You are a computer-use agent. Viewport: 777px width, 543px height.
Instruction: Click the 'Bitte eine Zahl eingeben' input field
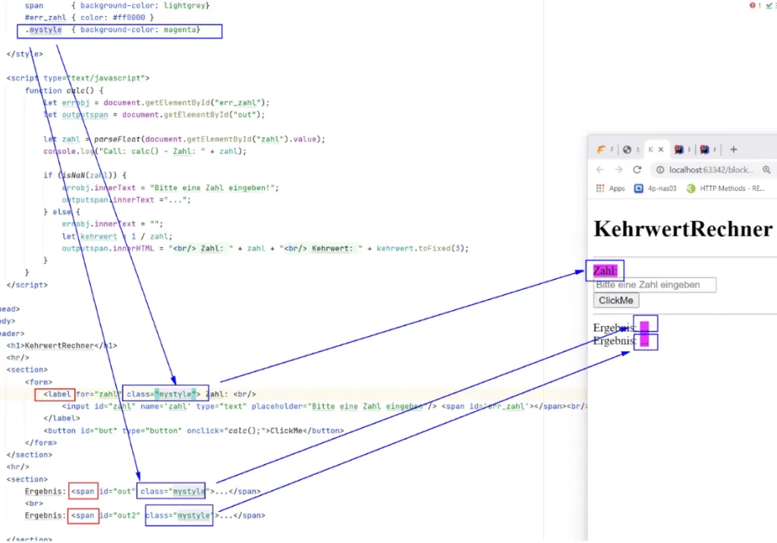[x=655, y=285]
